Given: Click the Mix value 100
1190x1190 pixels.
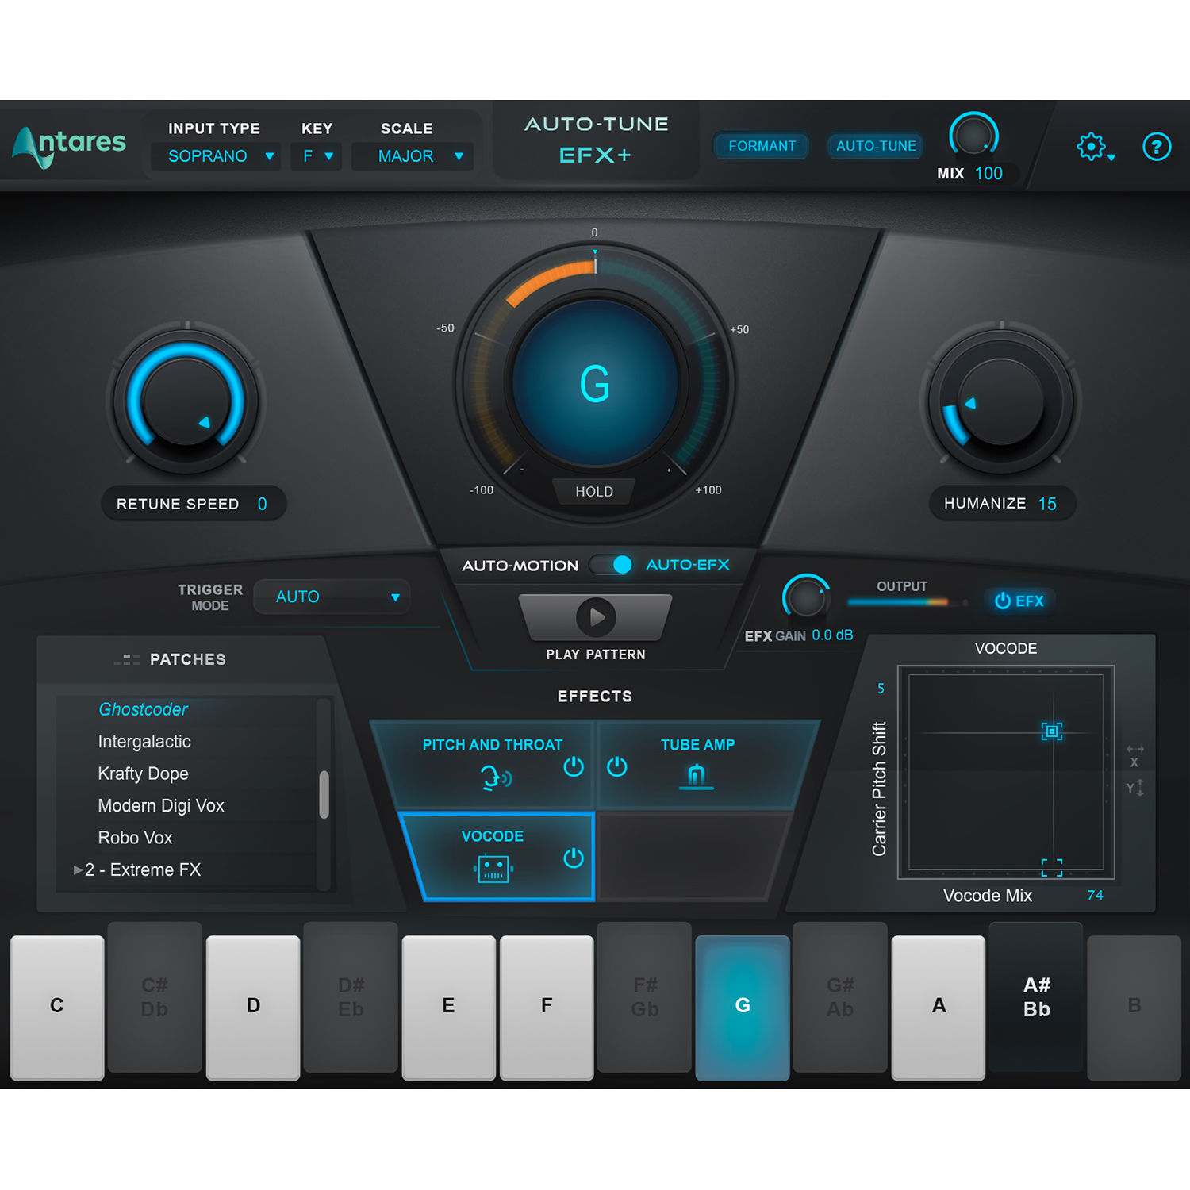Looking at the screenshot, I should 988,174.
